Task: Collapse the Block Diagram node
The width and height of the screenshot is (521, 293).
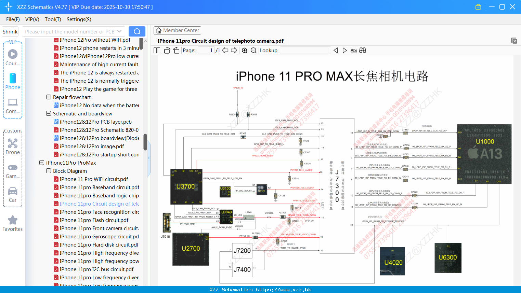Action: [x=49, y=171]
